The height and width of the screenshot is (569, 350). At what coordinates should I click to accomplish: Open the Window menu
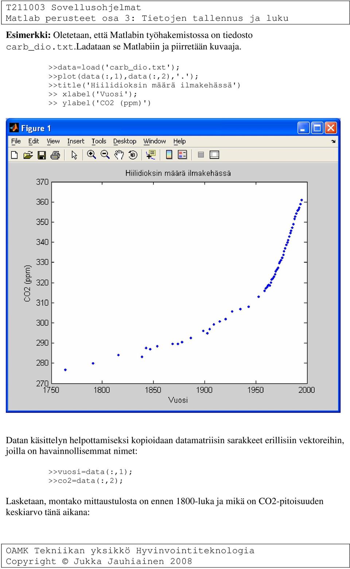pos(155,141)
